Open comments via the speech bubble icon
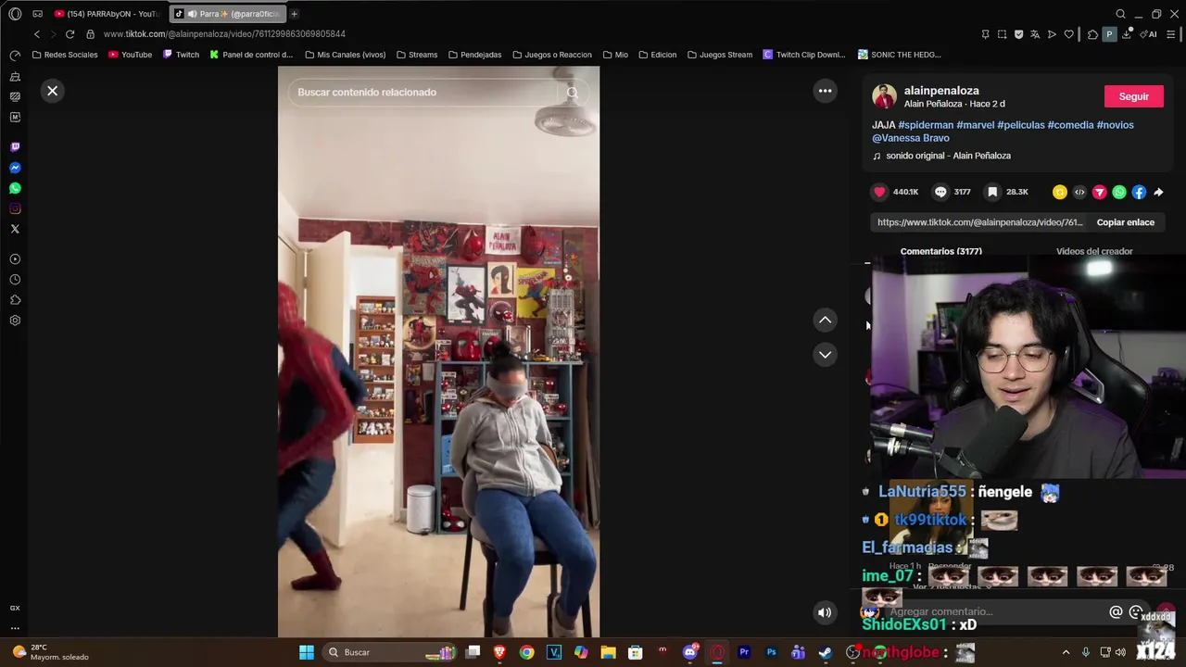Screen dimensions: 1186x667 point(940,192)
